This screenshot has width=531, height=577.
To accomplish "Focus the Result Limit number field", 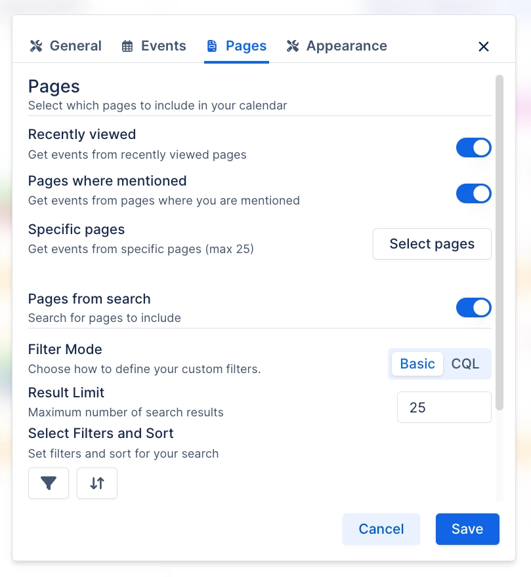I will 444,407.
